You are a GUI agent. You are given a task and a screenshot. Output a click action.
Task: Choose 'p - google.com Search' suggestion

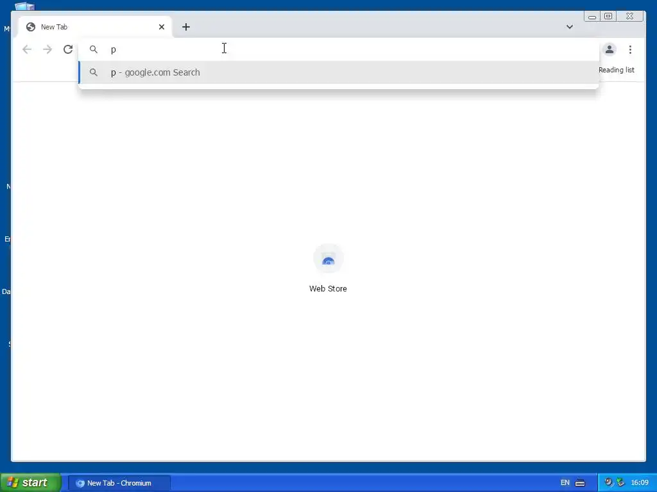pyautogui.click(x=339, y=72)
